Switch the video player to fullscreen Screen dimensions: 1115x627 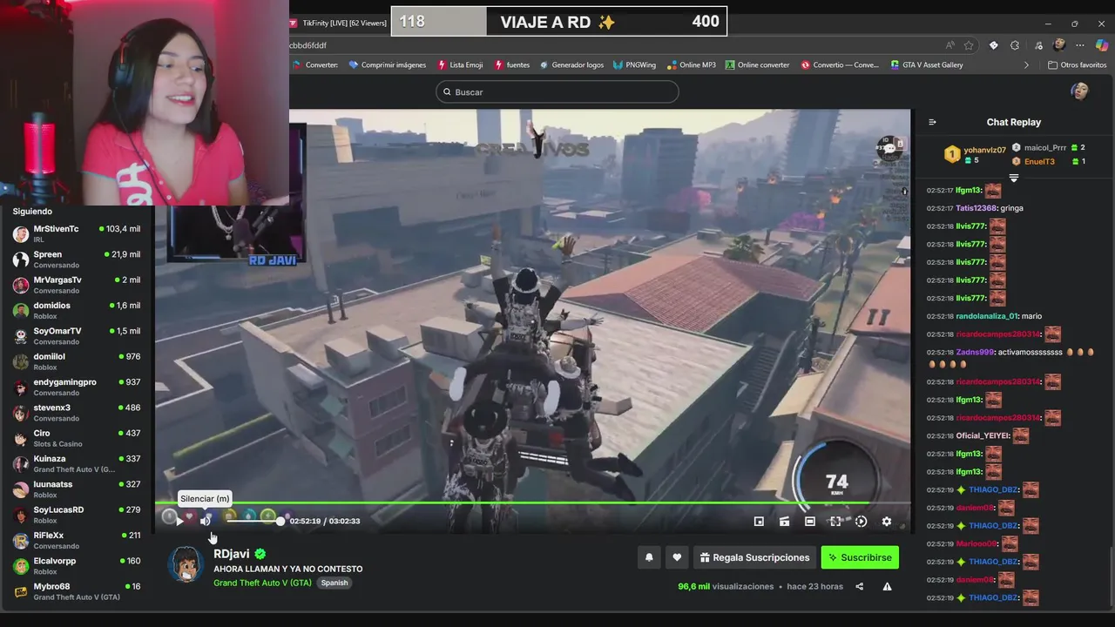pos(835,521)
